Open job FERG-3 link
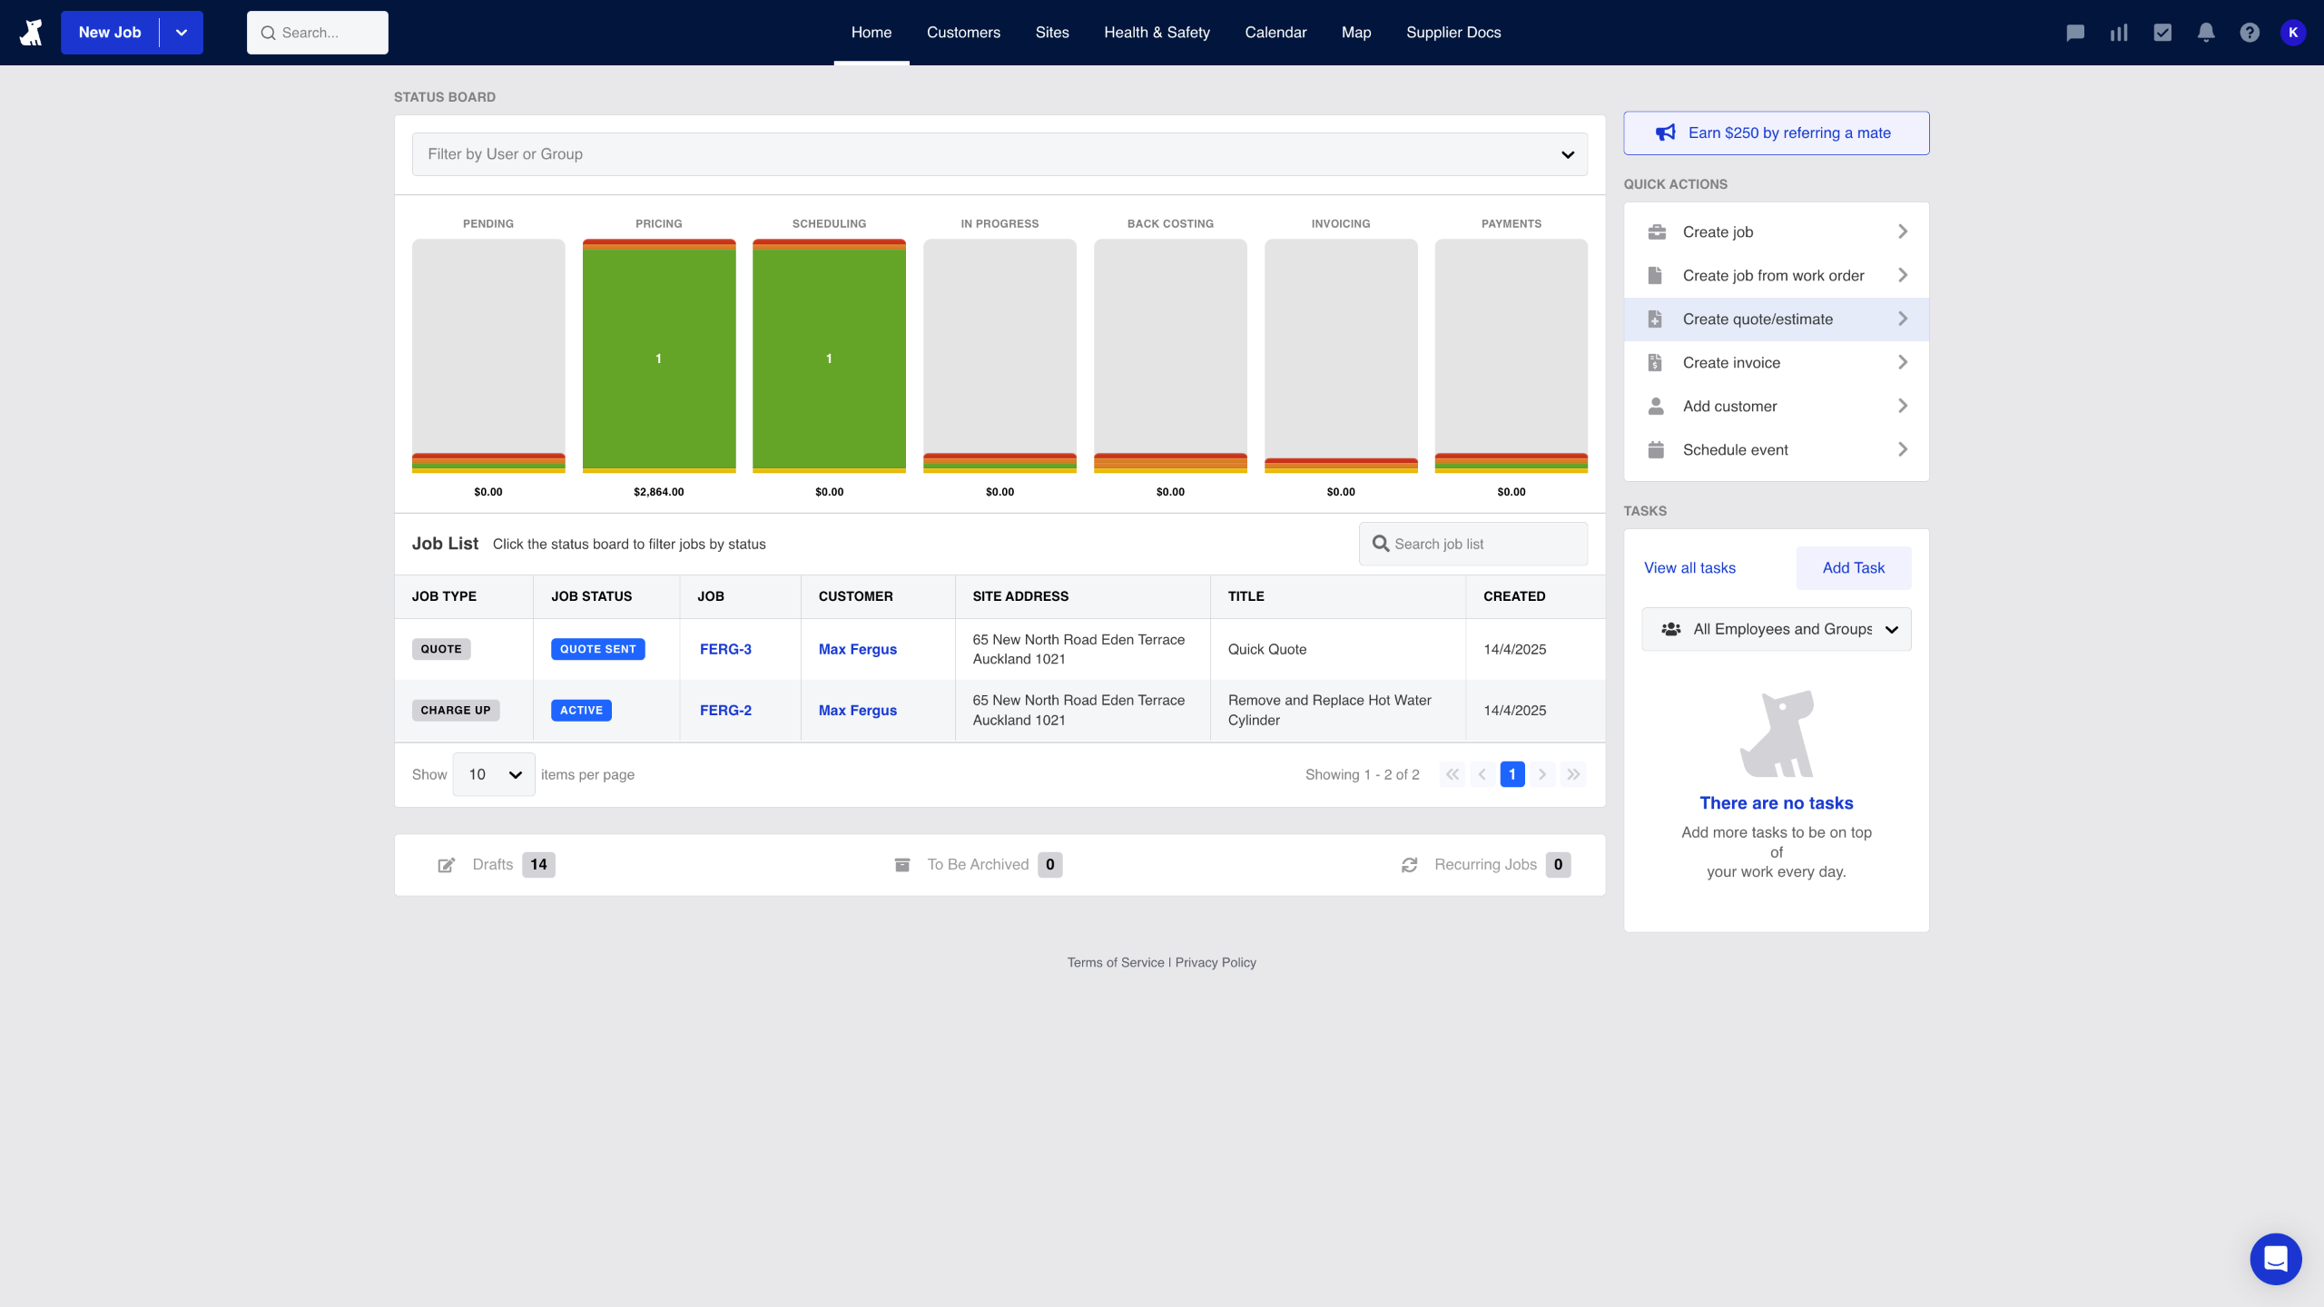2324x1307 pixels. (x=725, y=649)
